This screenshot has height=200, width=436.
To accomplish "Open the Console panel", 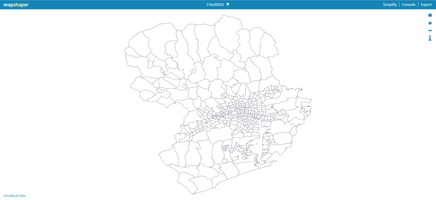I will pyautogui.click(x=408, y=5).
